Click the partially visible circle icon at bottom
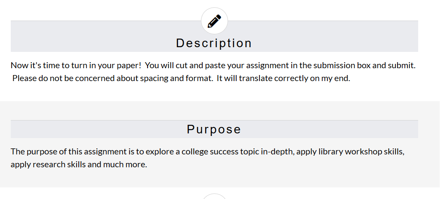This screenshot has width=447, height=199. 214,196
